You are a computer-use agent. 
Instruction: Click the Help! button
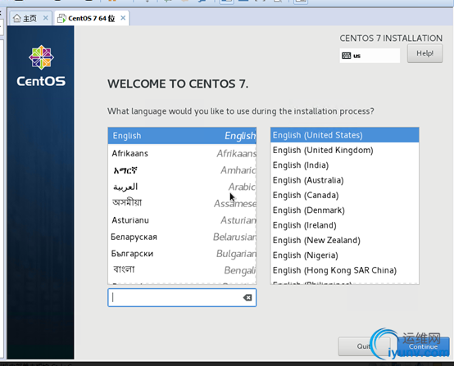click(424, 53)
